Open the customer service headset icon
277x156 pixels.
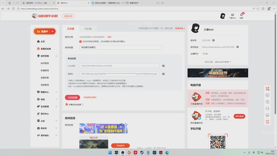(x=267, y=109)
